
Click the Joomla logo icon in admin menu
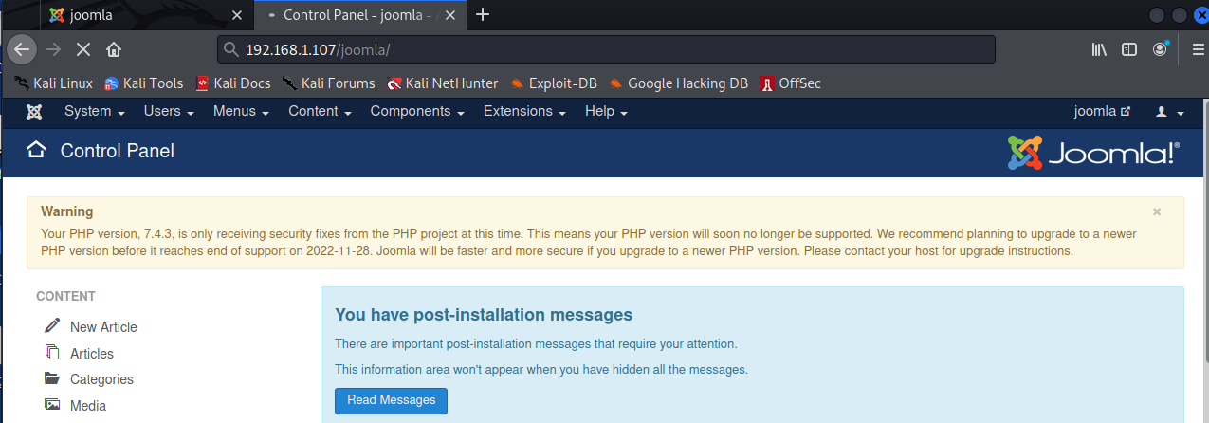tap(34, 112)
